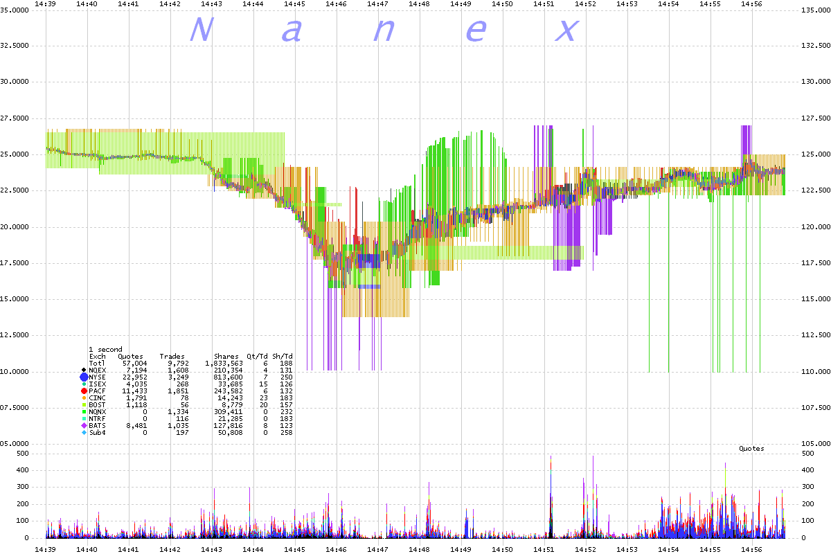The width and height of the screenshot is (831, 554).
Task: Click the black diamond marker beside NQEX
Action: point(84,370)
